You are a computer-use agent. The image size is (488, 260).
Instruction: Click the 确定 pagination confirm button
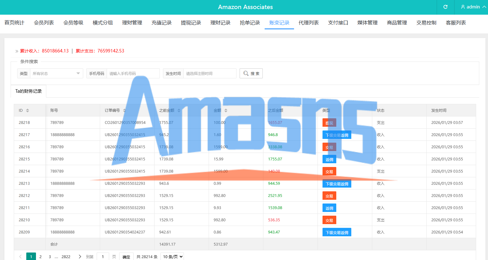(126, 257)
